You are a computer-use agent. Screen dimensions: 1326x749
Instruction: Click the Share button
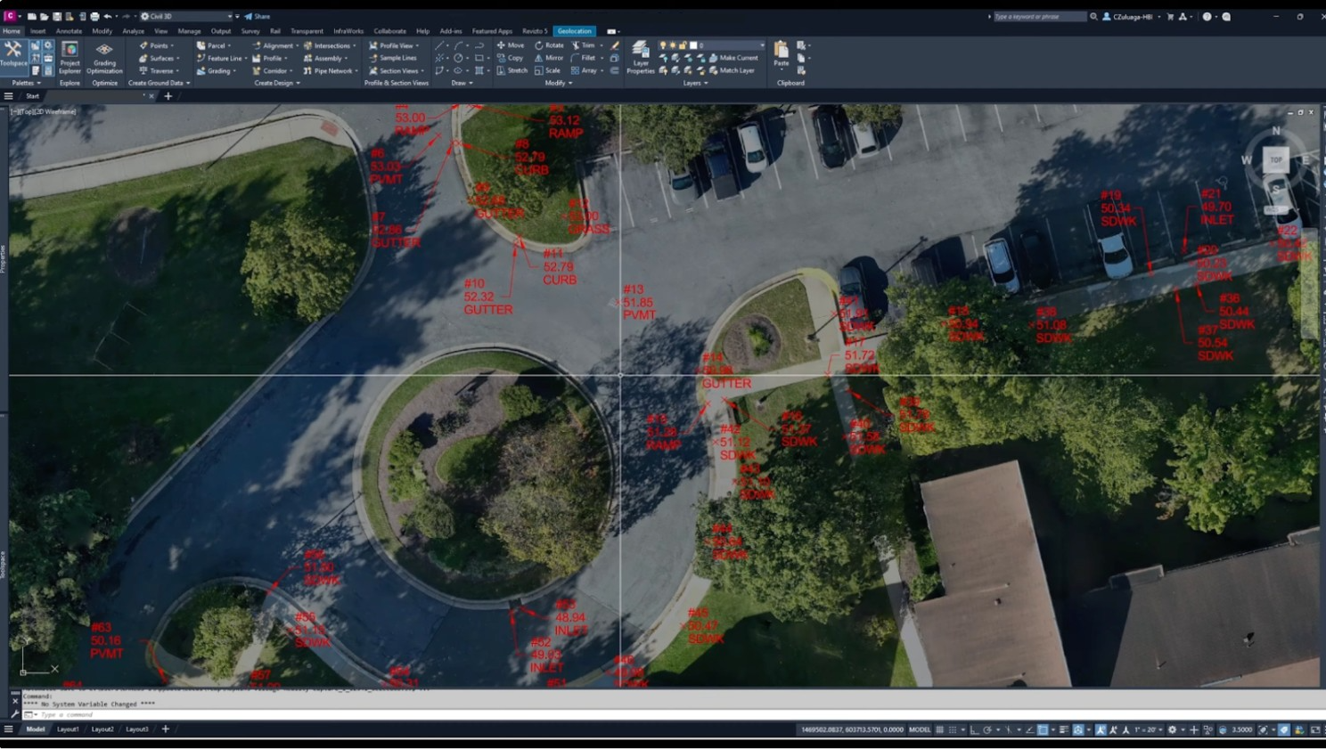(x=258, y=16)
